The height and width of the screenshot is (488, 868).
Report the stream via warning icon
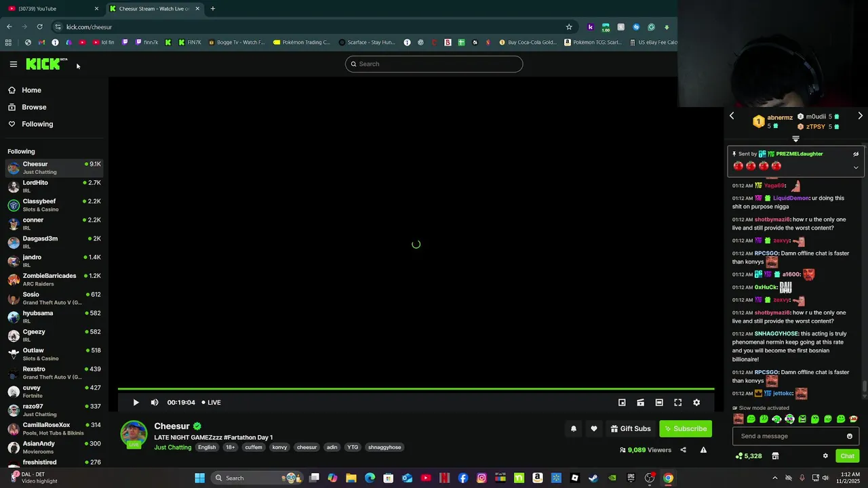coord(703,450)
